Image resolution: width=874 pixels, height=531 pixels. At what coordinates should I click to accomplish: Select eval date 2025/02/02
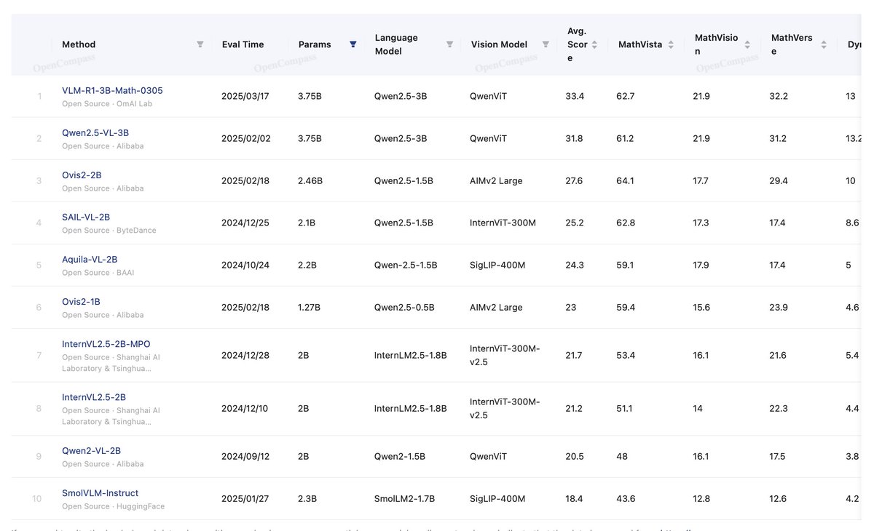click(246, 139)
